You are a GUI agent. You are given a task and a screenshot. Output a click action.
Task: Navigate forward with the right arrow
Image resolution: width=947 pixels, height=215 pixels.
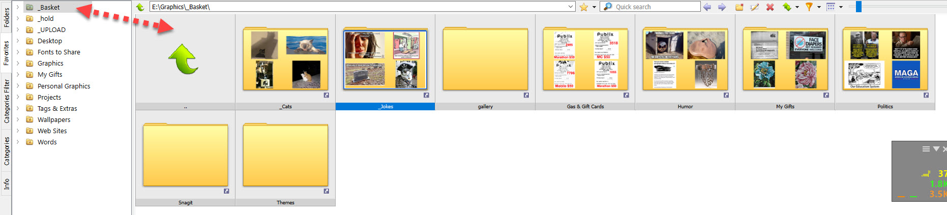722,7
